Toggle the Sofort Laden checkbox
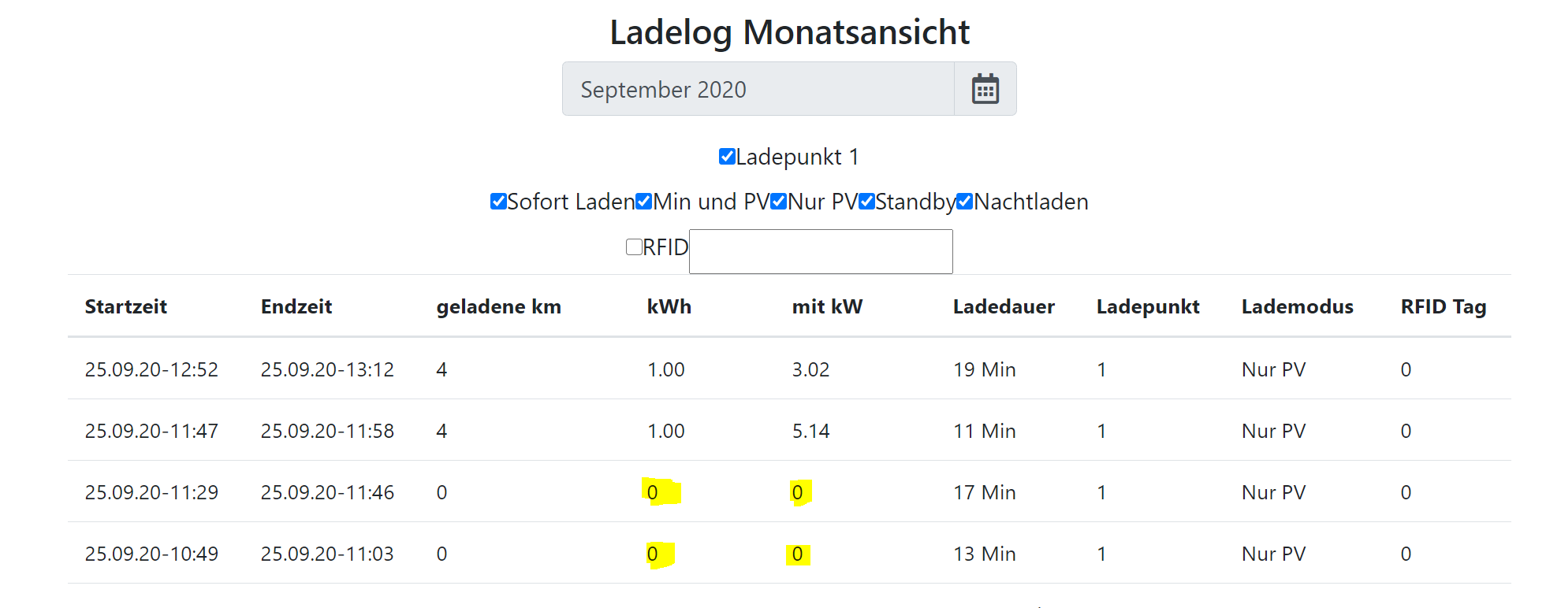The width and height of the screenshot is (1561, 608). [x=498, y=202]
